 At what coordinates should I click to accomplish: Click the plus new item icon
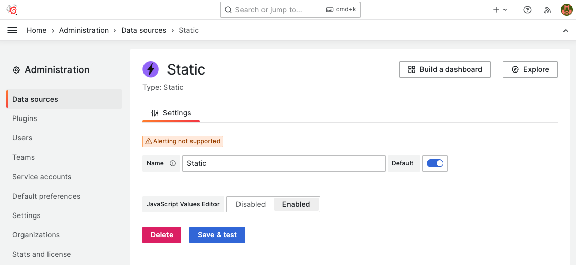[x=496, y=10]
